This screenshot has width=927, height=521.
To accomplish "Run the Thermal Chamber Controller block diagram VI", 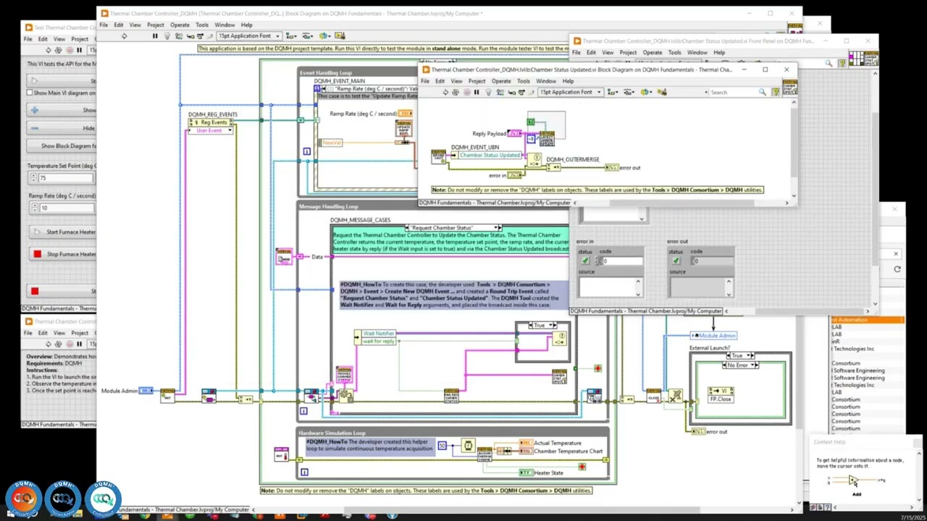I will [x=124, y=35].
